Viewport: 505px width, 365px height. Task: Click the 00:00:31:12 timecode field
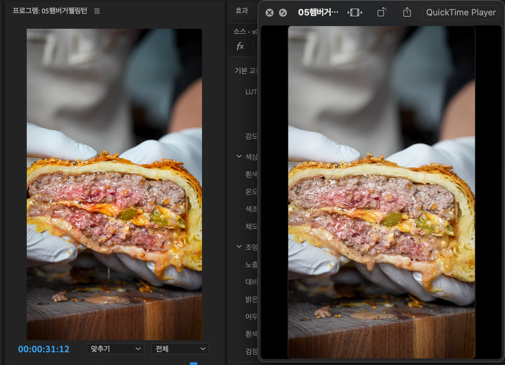[43, 349]
